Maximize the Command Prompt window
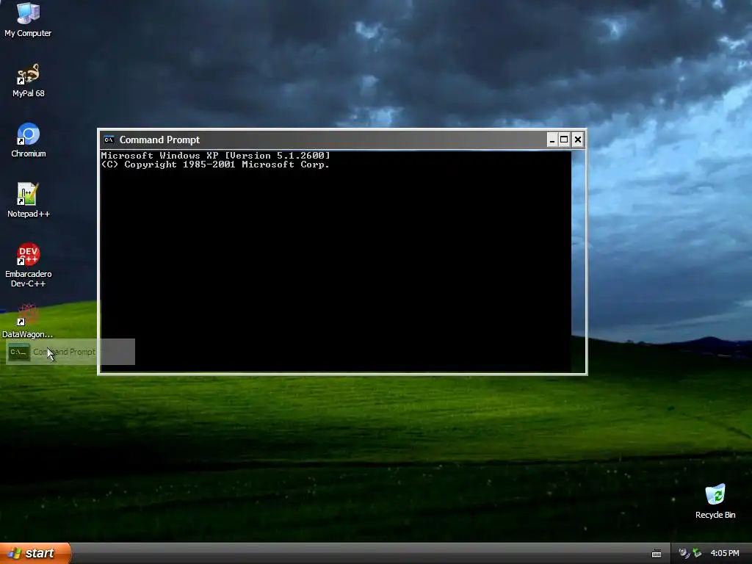This screenshot has width=752, height=564. coord(565,140)
